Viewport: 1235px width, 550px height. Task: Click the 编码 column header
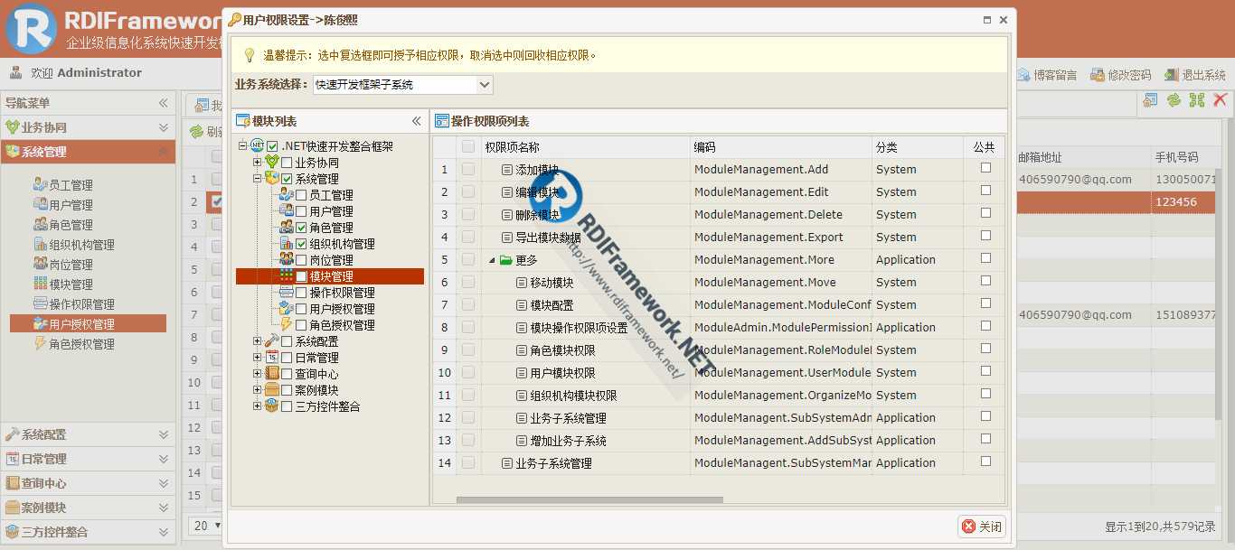pyautogui.click(x=780, y=147)
